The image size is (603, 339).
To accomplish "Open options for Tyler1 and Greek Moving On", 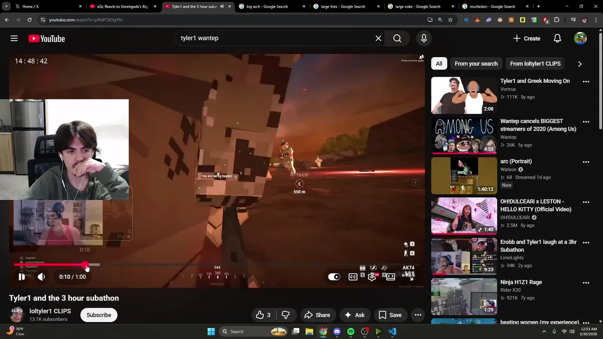I will [586, 81].
